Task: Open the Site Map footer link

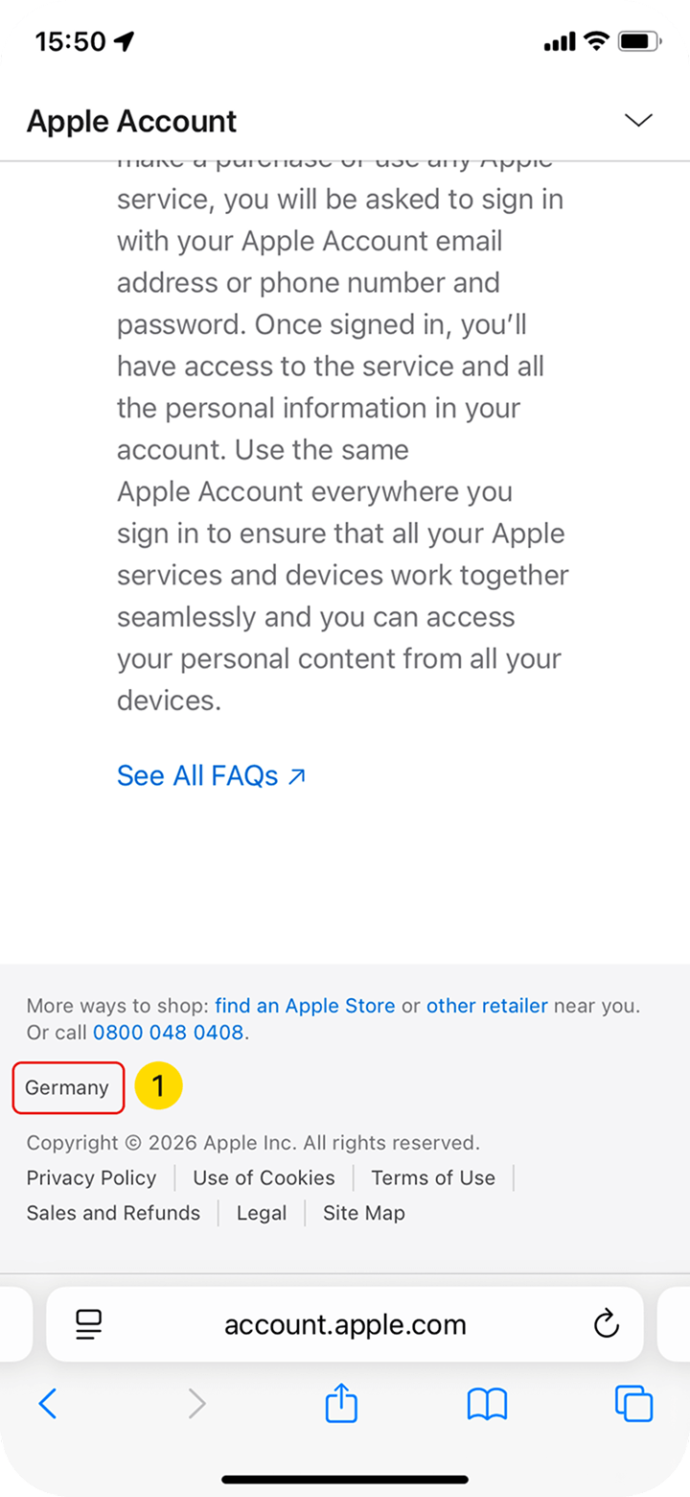Action: 364,1213
